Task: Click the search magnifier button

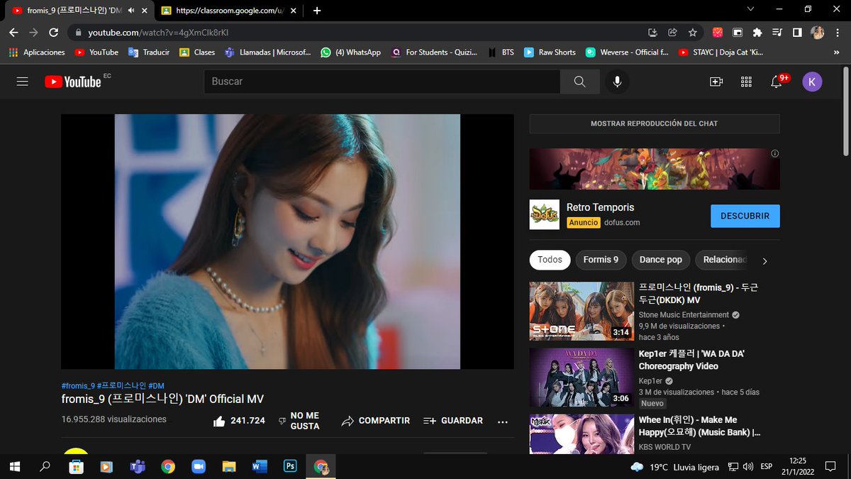Action: click(580, 82)
